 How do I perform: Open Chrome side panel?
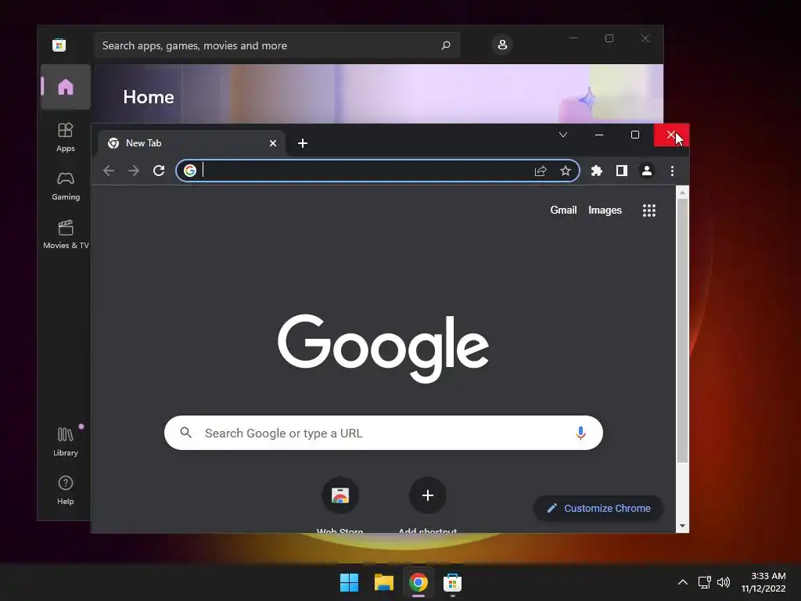click(x=621, y=171)
